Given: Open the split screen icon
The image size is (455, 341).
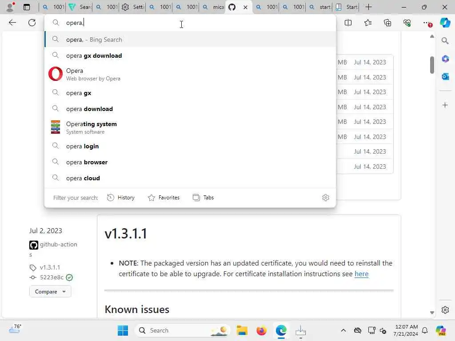Looking at the screenshot, I should tap(348, 23).
